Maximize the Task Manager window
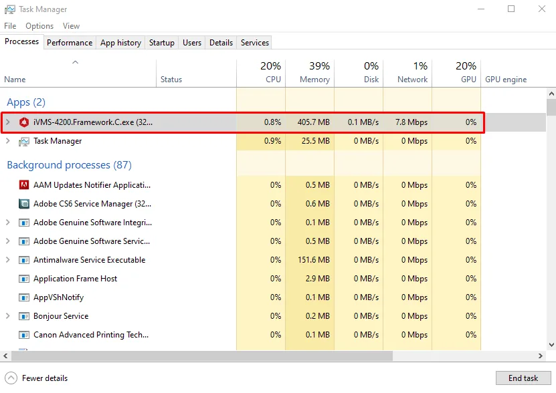Image resolution: width=556 pixels, height=393 pixels. click(x=511, y=9)
